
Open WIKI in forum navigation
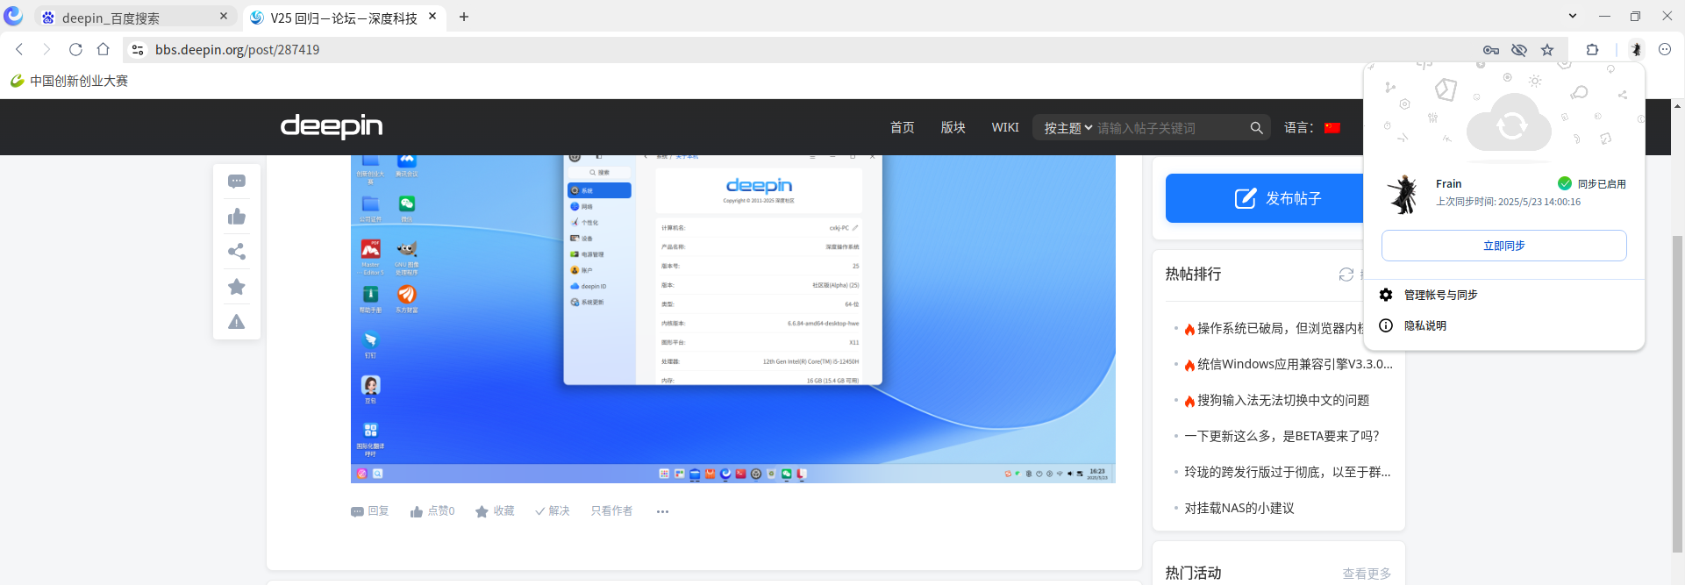click(1005, 127)
